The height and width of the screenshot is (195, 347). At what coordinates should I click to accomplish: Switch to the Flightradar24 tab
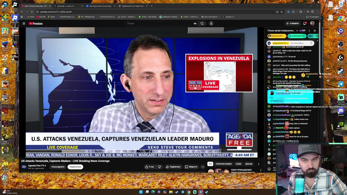[x=133, y=6]
